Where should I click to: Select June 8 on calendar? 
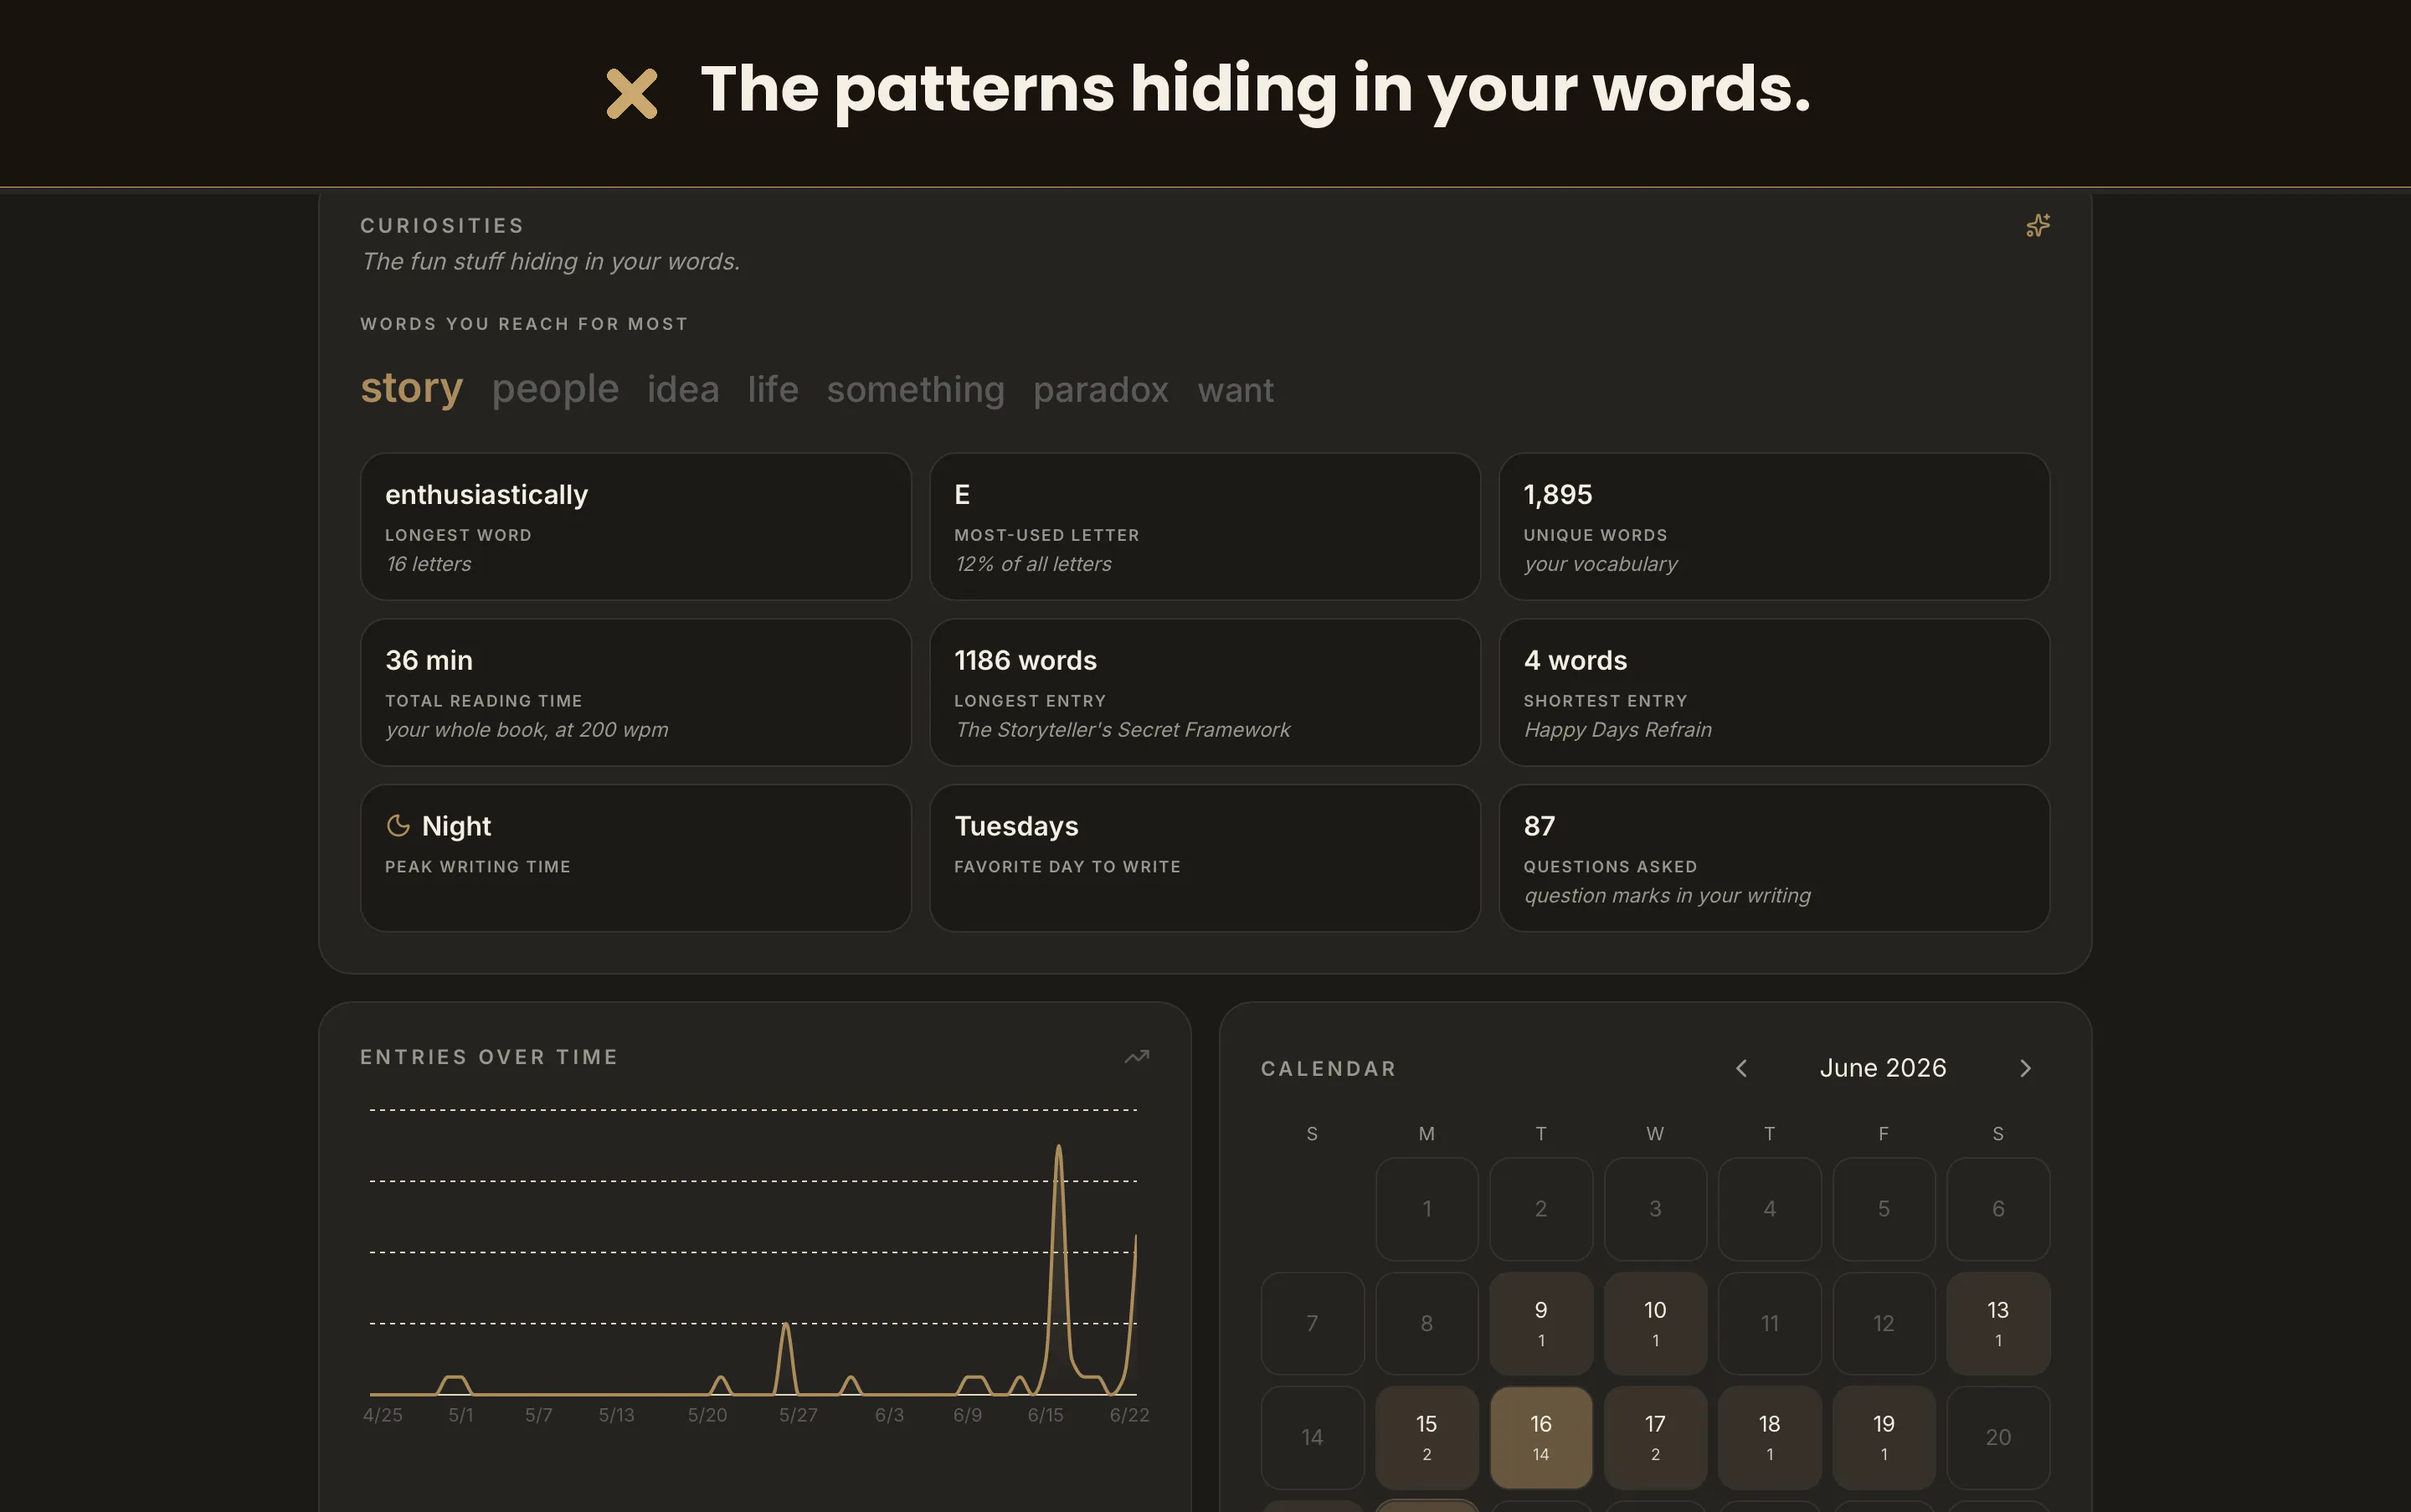pos(1426,1323)
